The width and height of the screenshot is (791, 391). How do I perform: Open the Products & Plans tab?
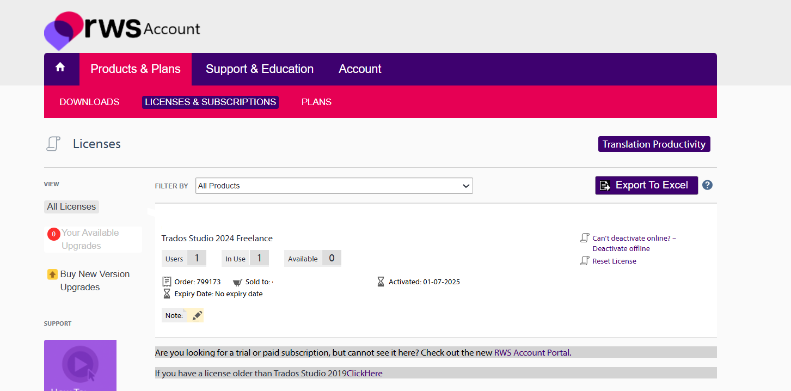[x=136, y=69]
